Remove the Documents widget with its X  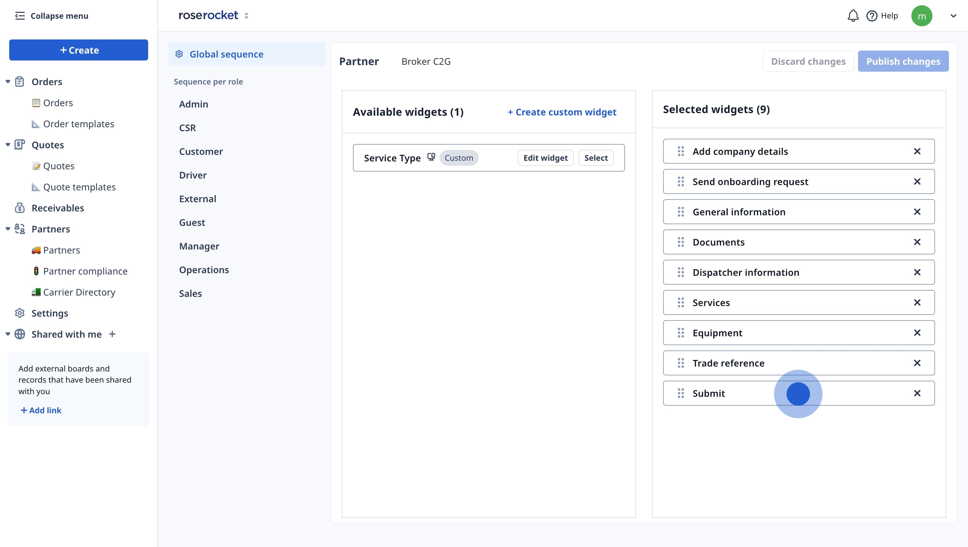[917, 242]
